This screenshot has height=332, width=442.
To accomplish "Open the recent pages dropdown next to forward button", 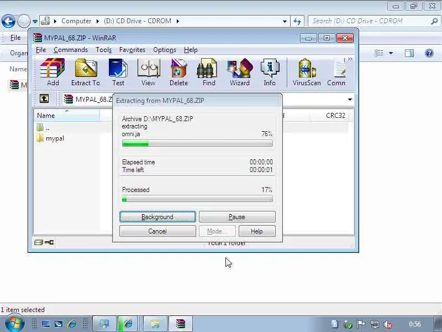I will coord(35,21).
